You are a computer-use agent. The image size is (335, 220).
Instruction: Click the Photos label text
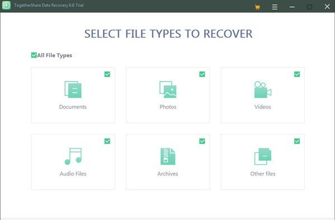pos(168,107)
